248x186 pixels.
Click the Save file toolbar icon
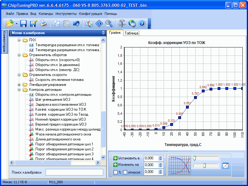coord(24,23)
